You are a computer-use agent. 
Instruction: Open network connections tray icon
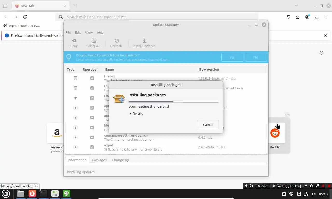point(306,194)
